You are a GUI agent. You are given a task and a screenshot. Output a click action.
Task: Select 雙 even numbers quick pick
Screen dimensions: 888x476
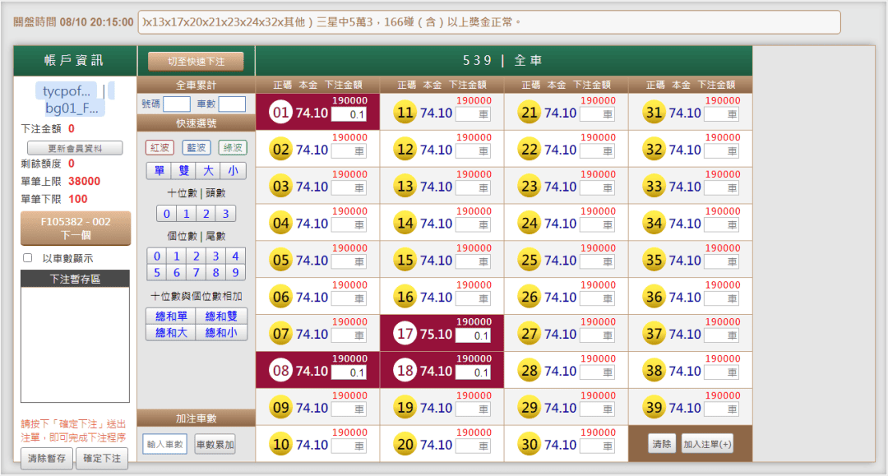coord(183,170)
